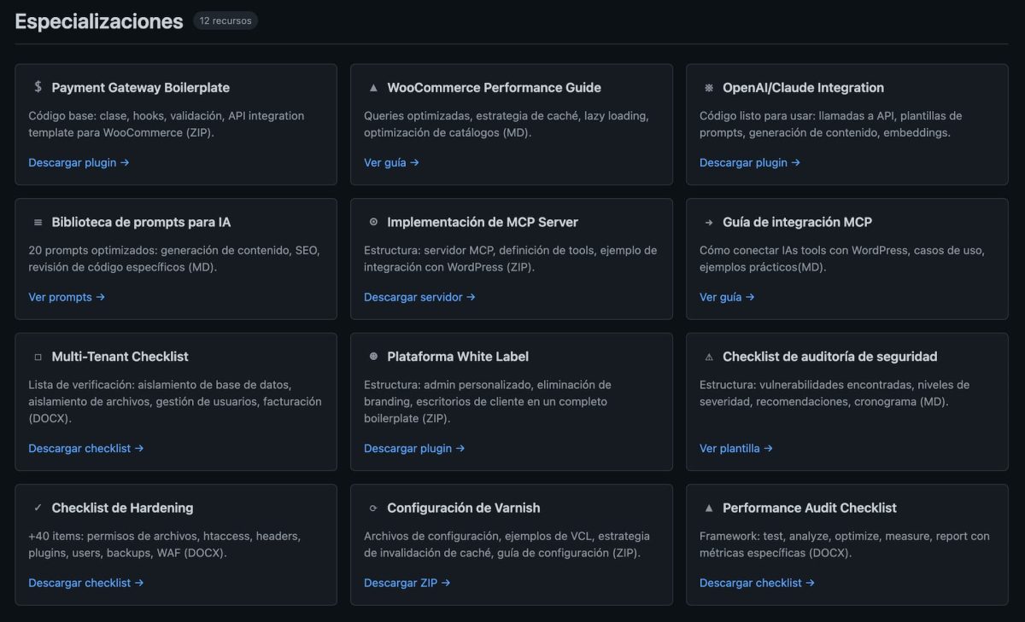
Task: Click the globe icon on Plataforma White Label
Action: tap(373, 357)
